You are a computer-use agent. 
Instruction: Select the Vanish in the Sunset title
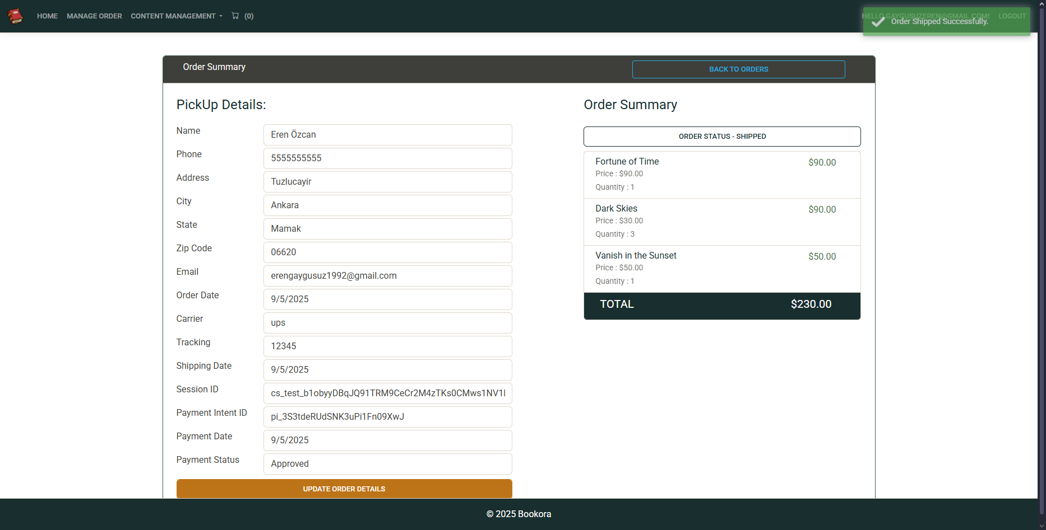coord(636,256)
